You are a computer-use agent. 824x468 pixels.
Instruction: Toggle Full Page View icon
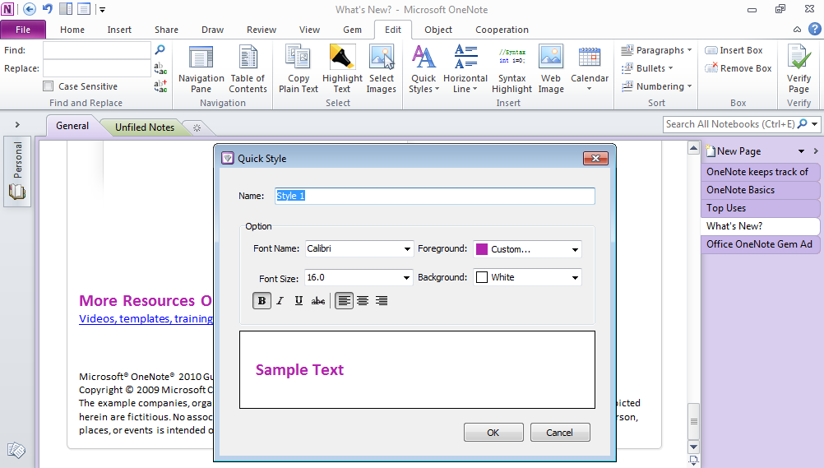click(84, 9)
